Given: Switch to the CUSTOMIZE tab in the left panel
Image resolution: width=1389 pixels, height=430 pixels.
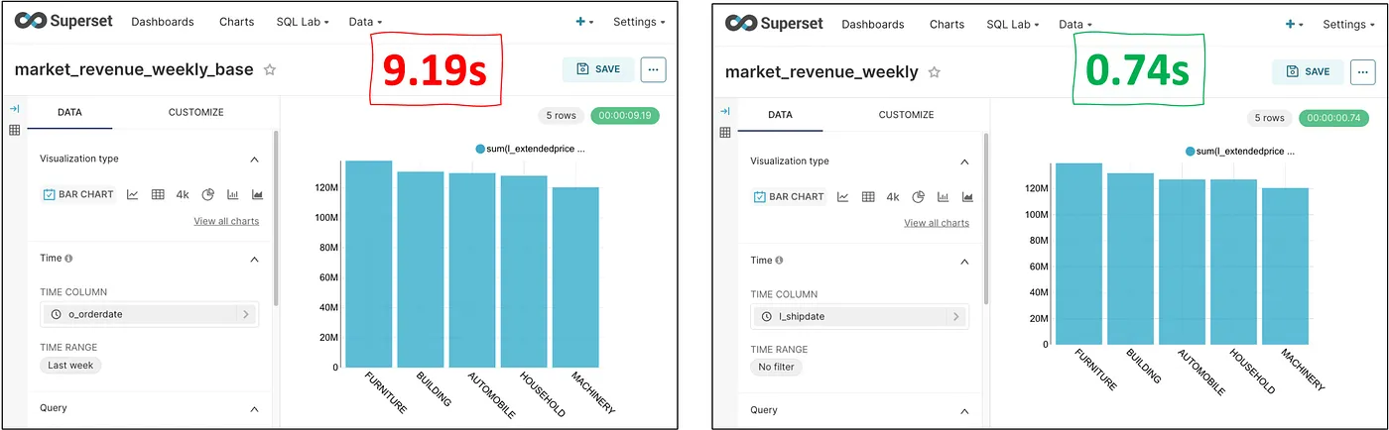Looking at the screenshot, I should pos(195,112).
